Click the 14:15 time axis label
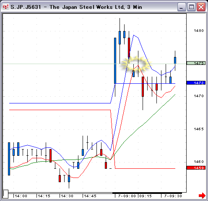 point(44,196)
